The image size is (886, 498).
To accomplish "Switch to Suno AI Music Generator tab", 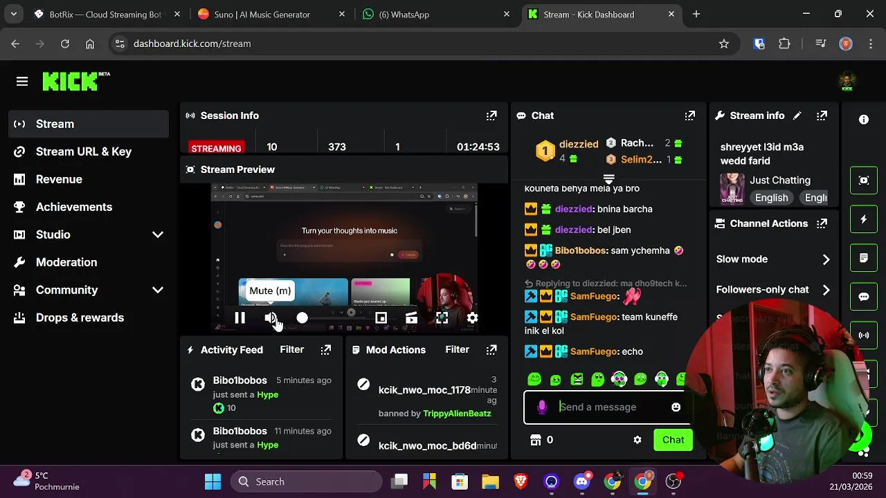I will click(x=271, y=15).
